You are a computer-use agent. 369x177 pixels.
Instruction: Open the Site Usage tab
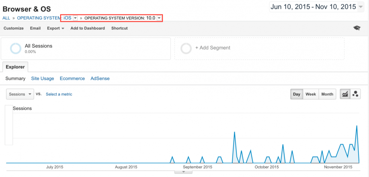[43, 78]
